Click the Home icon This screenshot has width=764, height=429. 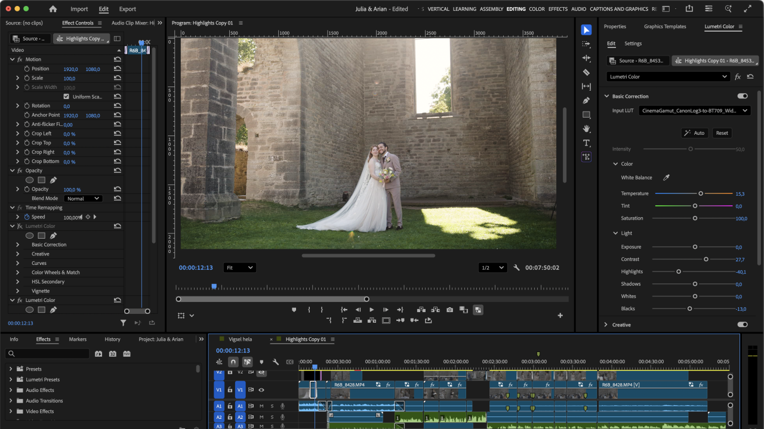click(x=53, y=9)
